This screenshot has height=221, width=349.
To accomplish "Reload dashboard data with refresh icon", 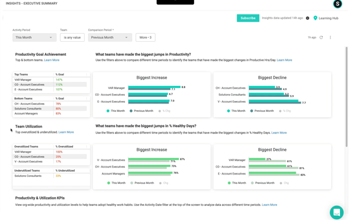I will tap(321, 38).
